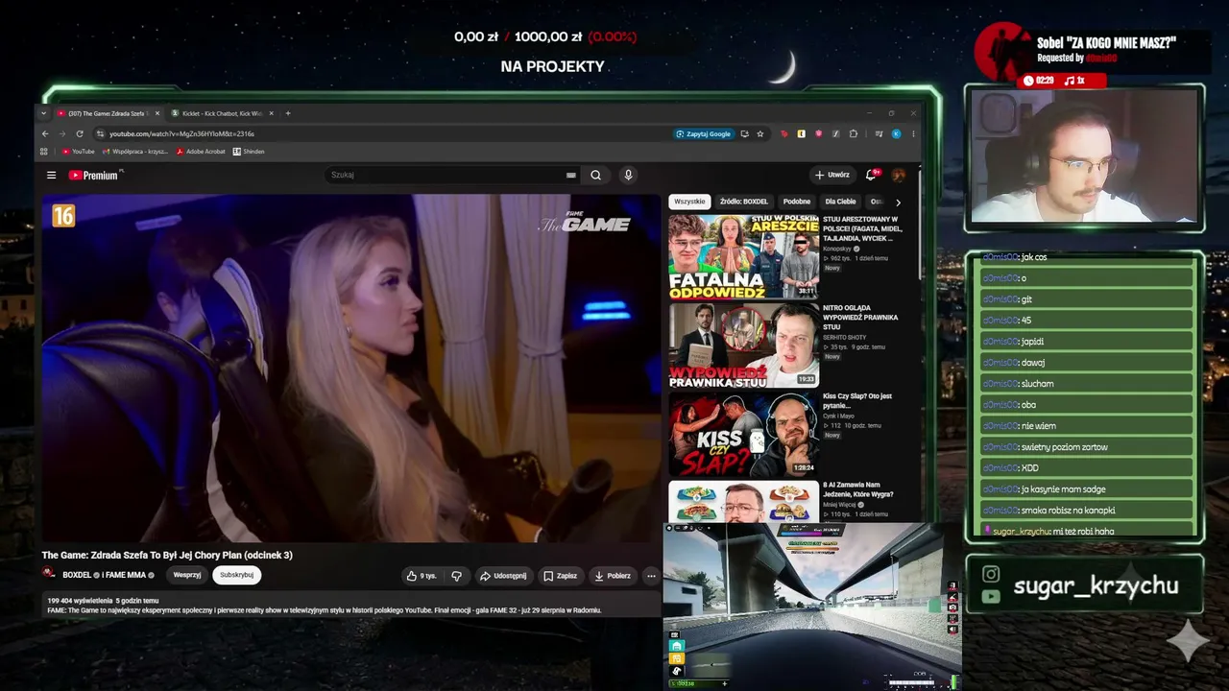Click the chat message 'ja kasynie mam sadge'
This screenshot has height=691, width=1229.
pos(1063,489)
